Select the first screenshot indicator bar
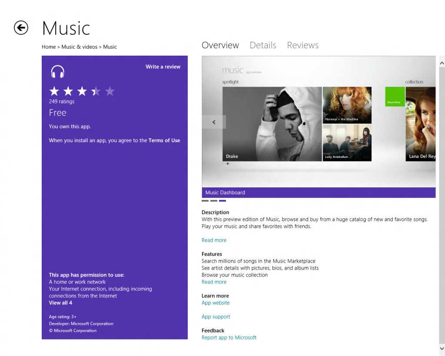This screenshot has height=356, width=445. coord(205,201)
